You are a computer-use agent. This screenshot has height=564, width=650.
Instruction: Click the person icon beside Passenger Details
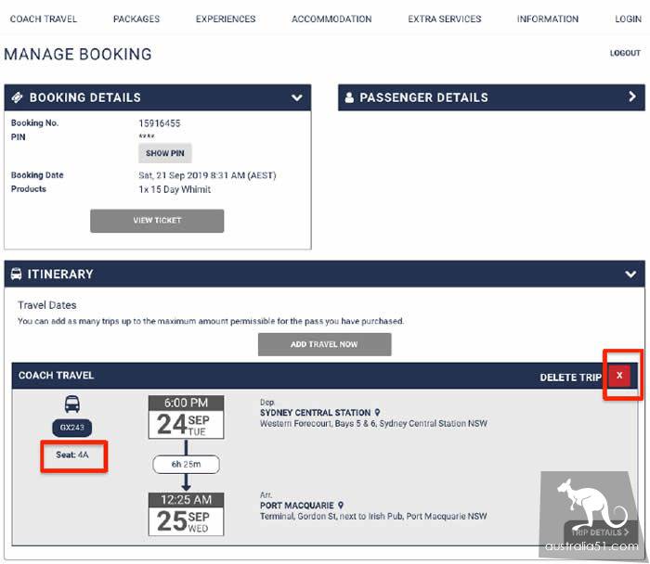tap(349, 97)
